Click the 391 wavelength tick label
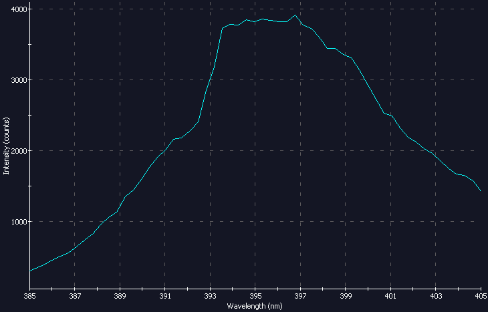 point(165,295)
